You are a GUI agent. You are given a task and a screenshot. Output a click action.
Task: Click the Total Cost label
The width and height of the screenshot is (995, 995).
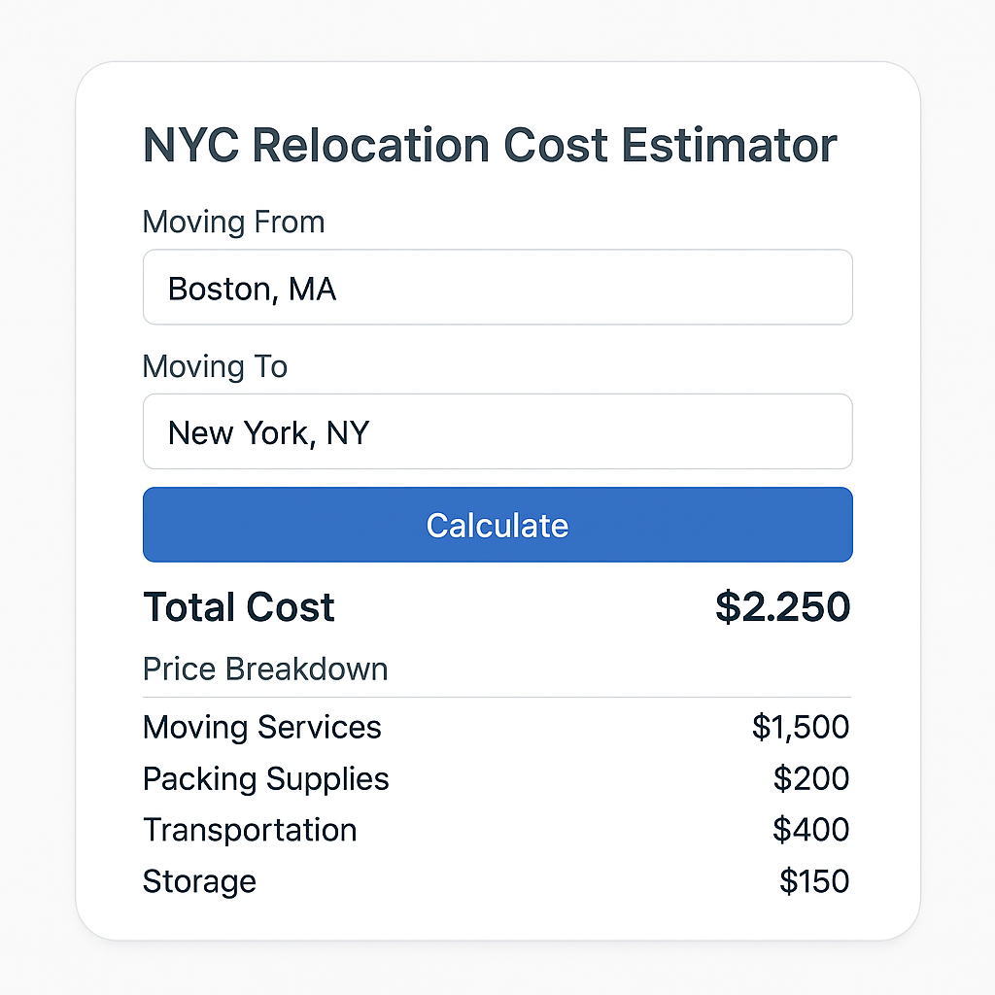coord(239,607)
